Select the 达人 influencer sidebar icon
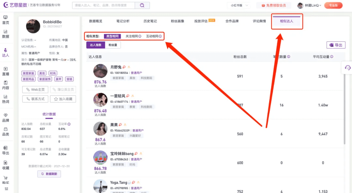 pos(6,53)
